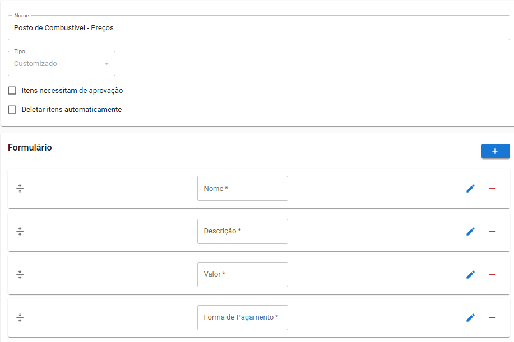This screenshot has height=342, width=514.
Task: Remove the Forma de Pagamento field
Action: pyautogui.click(x=492, y=317)
